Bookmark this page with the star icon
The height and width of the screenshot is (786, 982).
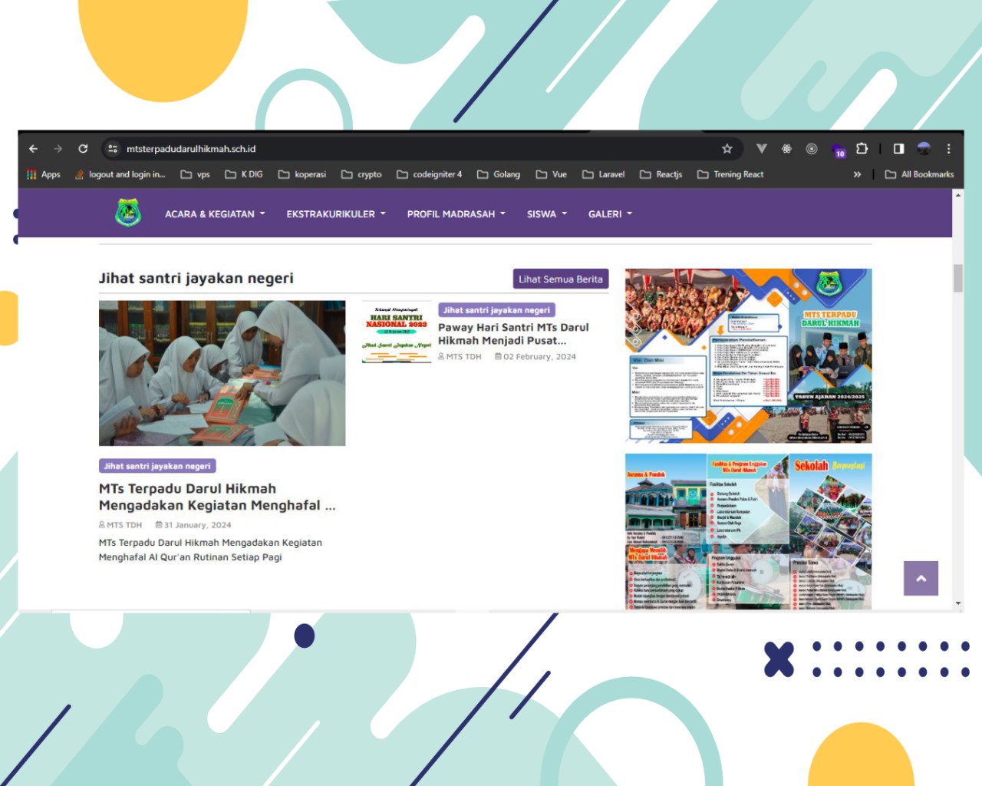(727, 149)
